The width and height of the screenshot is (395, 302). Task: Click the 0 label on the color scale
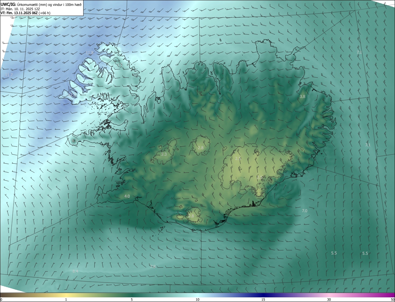[1, 300]
